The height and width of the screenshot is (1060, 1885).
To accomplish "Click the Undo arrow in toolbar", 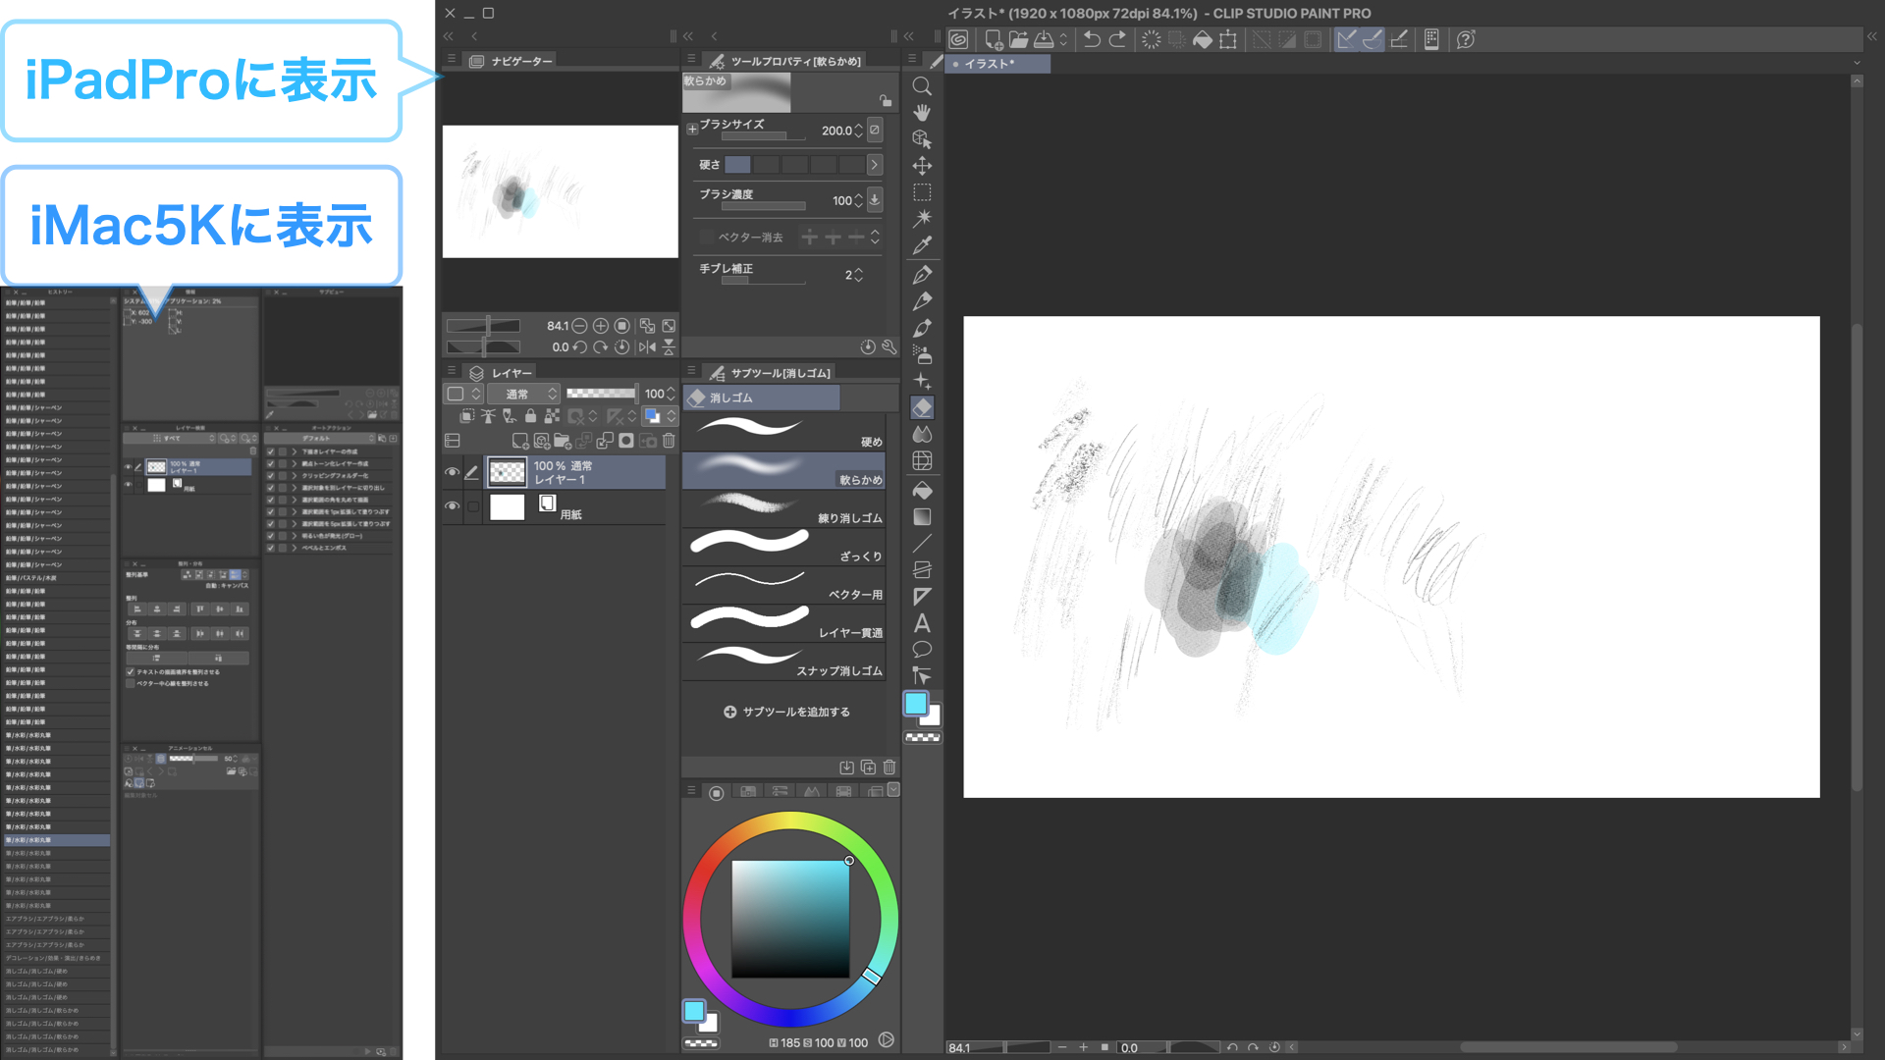I will pyautogui.click(x=1092, y=39).
